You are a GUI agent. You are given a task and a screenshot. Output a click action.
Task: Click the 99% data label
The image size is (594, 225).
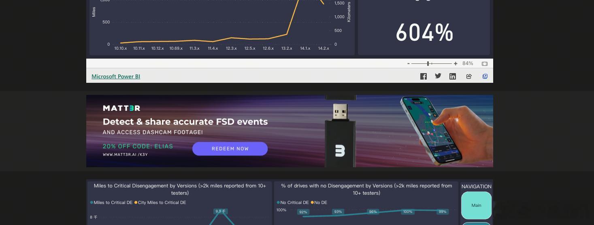click(443, 212)
